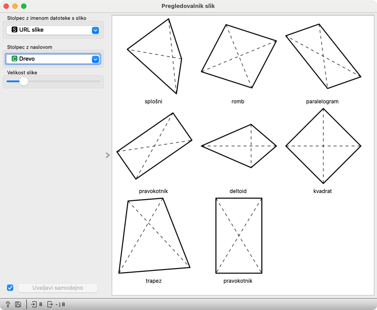Open help via the question mark icon
Screen dimensions: 377x310
pos(7,304)
